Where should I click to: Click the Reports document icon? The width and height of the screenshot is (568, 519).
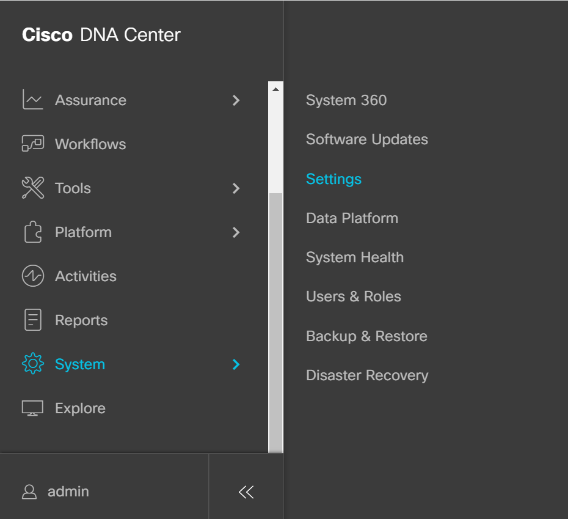pyautogui.click(x=32, y=320)
